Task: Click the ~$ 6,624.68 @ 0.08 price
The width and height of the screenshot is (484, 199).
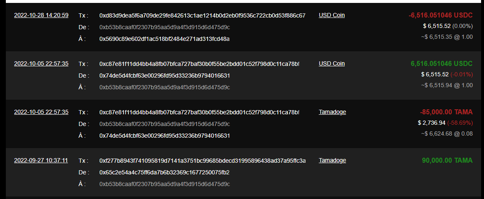Action: [446, 134]
